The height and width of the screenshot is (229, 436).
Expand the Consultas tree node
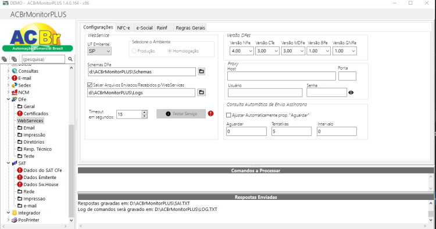coord(8,71)
